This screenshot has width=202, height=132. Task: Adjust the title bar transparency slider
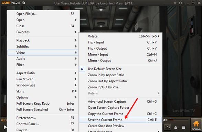170,3
